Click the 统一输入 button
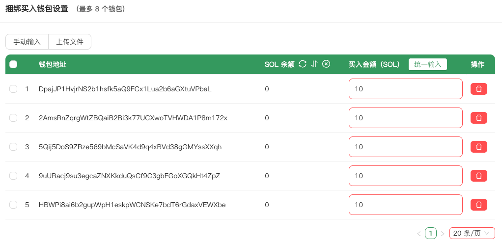 [427, 64]
